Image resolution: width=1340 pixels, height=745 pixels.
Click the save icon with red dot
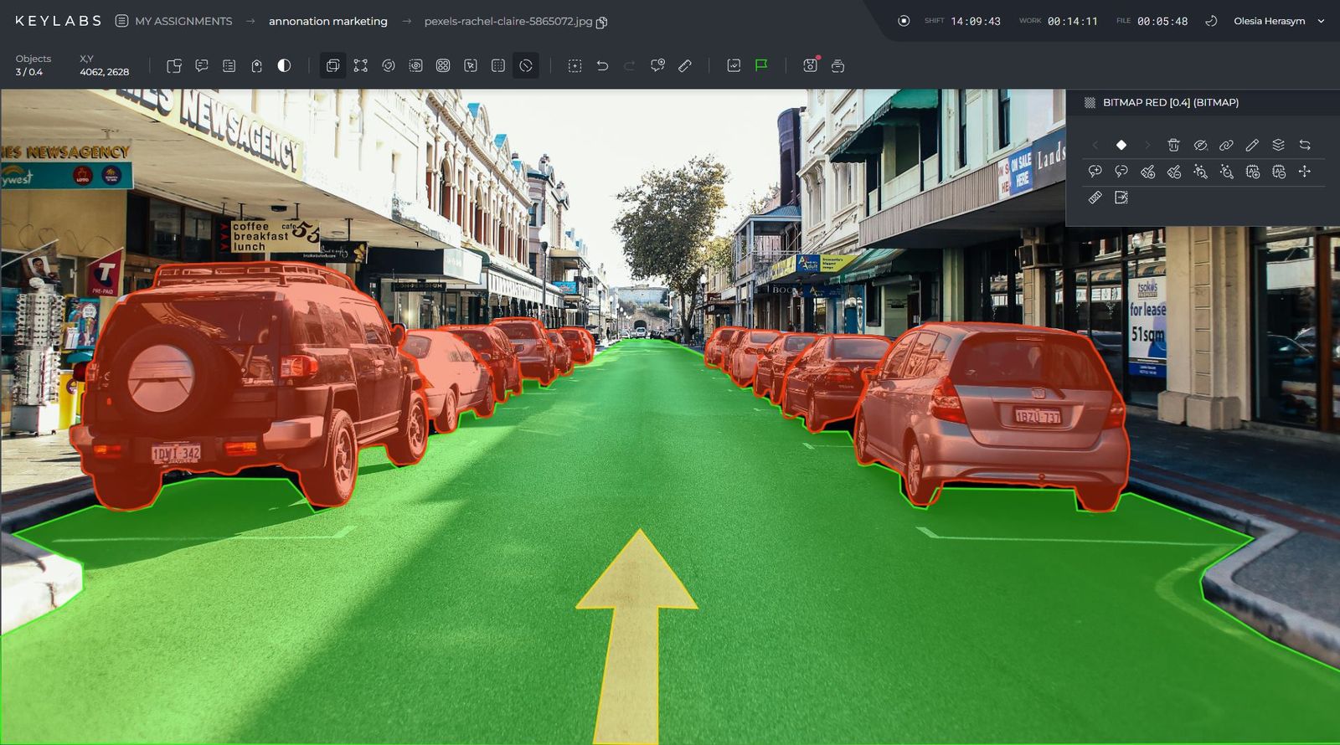click(x=810, y=64)
